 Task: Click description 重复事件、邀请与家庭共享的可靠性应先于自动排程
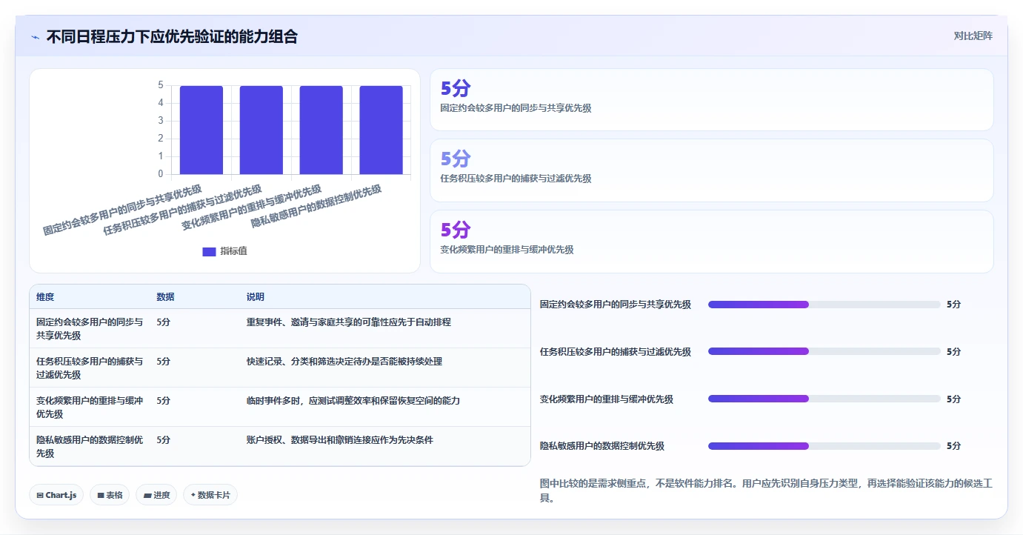pyautogui.click(x=349, y=322)
